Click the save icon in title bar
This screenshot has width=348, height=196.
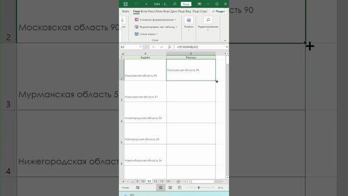(x=126, y=4)
